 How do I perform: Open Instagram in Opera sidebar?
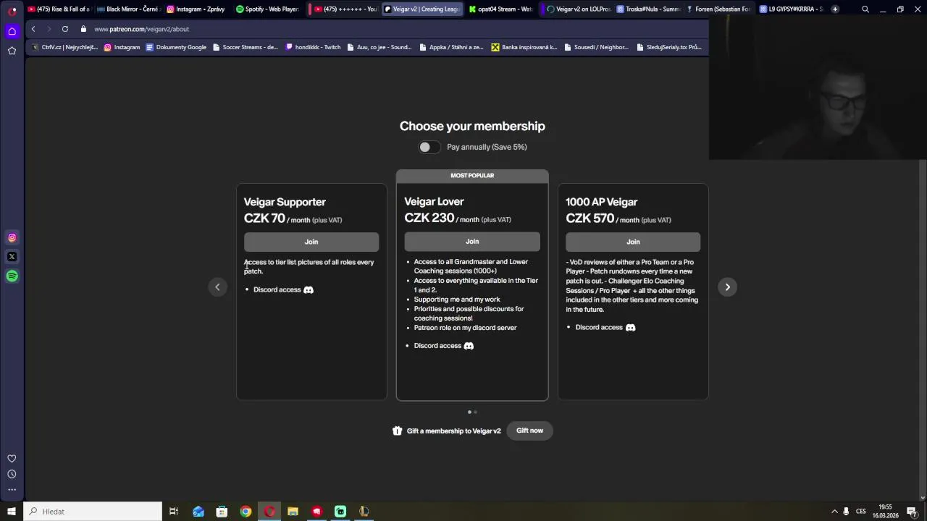12,237
